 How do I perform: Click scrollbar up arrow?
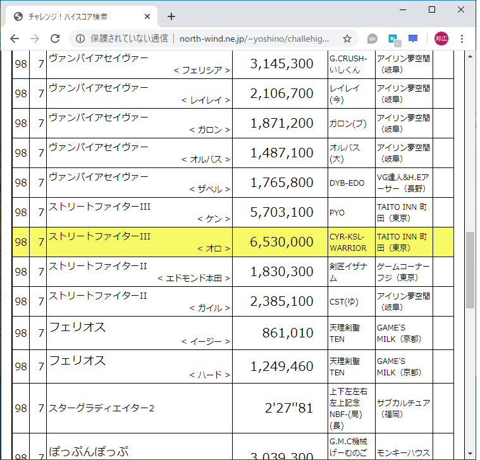(471, 56)
